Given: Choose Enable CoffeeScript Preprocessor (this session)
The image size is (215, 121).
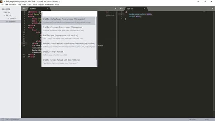Looking at the screenshot, I should [69, 21].
